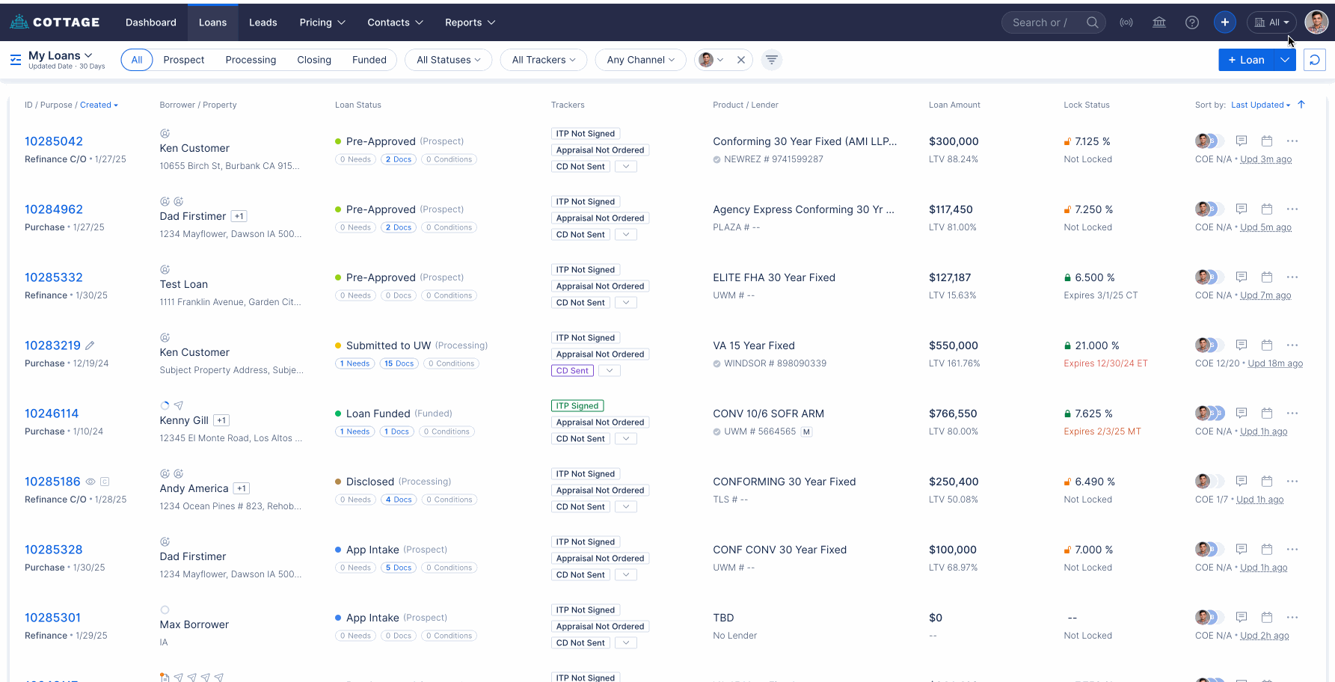The width and height of the screenshot is (1335, 682).
Task: Open comments icon for loan 10285042
Action: point(1242,141)
